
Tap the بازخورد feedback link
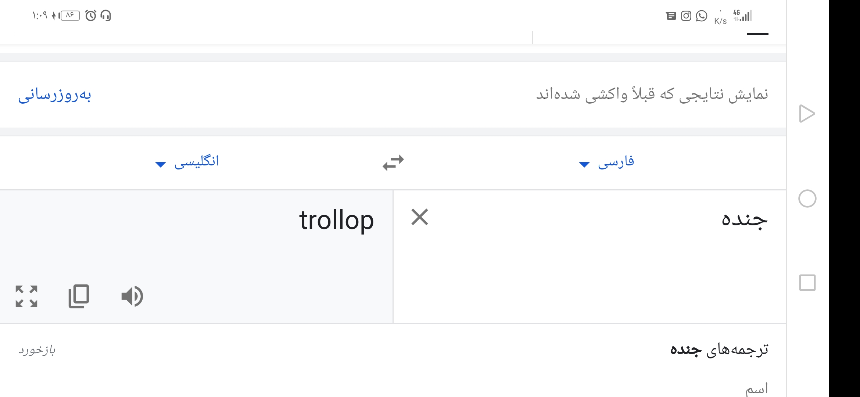tap(37, 350)
